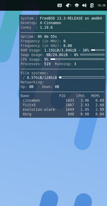The image size is (107, 206).
Task: Click the Swap usage progress bar
Action: [92, 54]
